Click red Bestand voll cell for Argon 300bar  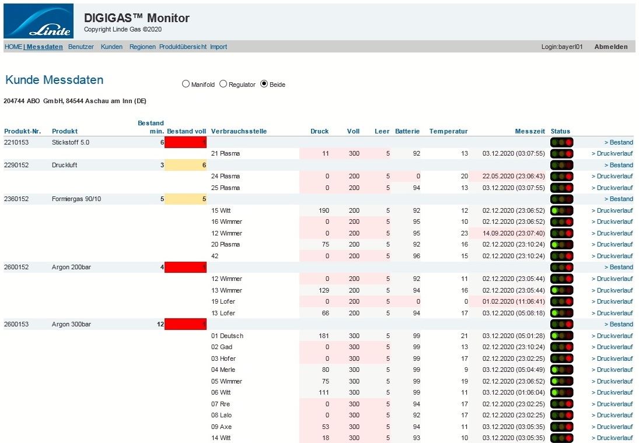coord(185,324)
